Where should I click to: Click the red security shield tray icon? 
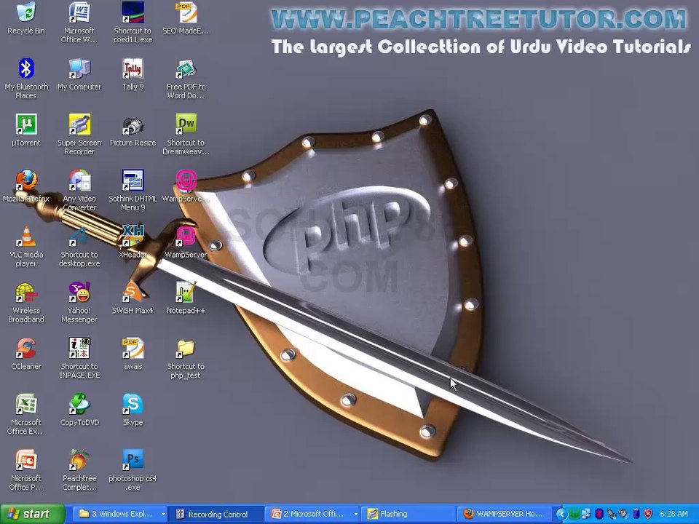click(648, 515)
